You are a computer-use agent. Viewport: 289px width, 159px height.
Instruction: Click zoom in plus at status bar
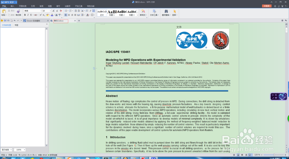(285, 155)
